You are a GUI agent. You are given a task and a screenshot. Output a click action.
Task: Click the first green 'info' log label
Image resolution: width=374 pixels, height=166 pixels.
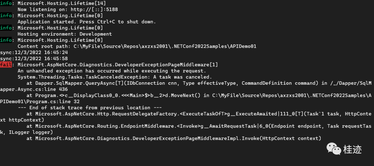pos(6,3)
